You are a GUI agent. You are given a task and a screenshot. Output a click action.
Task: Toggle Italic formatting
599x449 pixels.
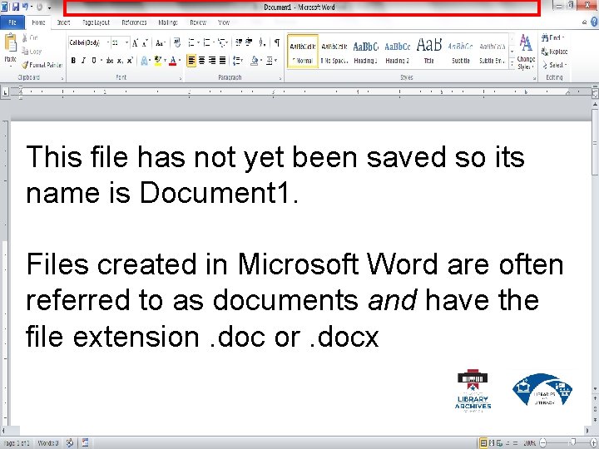pos(83,61)
